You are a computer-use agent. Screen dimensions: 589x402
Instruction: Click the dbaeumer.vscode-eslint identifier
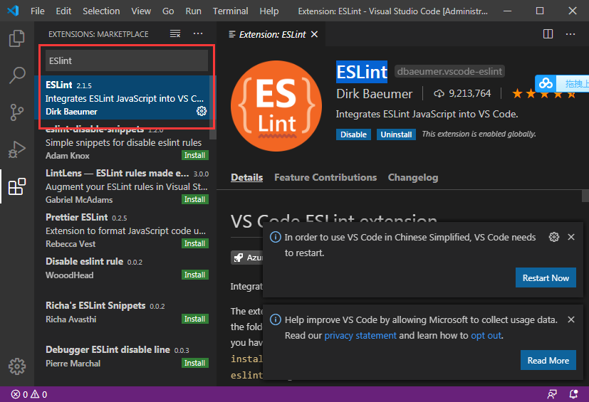point(449,71)
